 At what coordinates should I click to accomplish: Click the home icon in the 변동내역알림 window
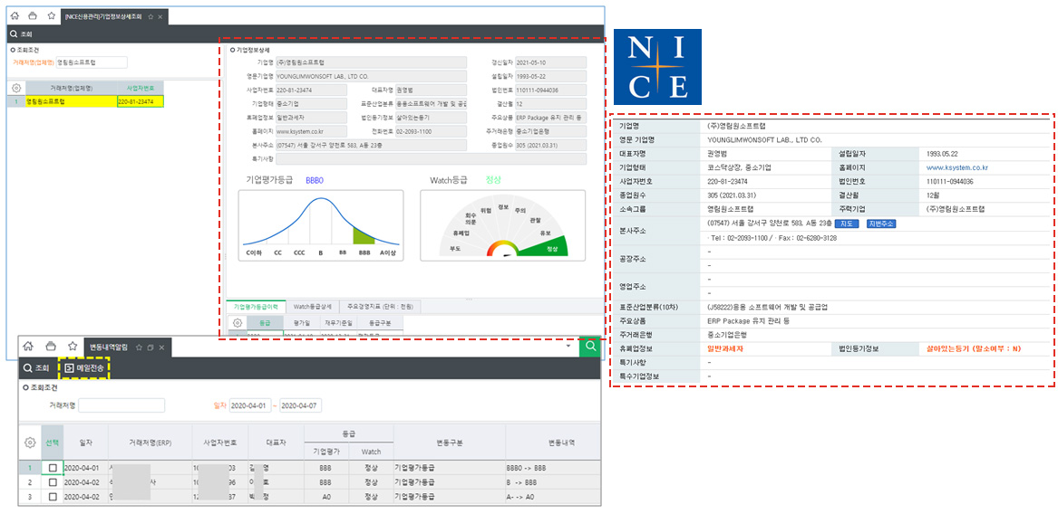coord(28,347)
